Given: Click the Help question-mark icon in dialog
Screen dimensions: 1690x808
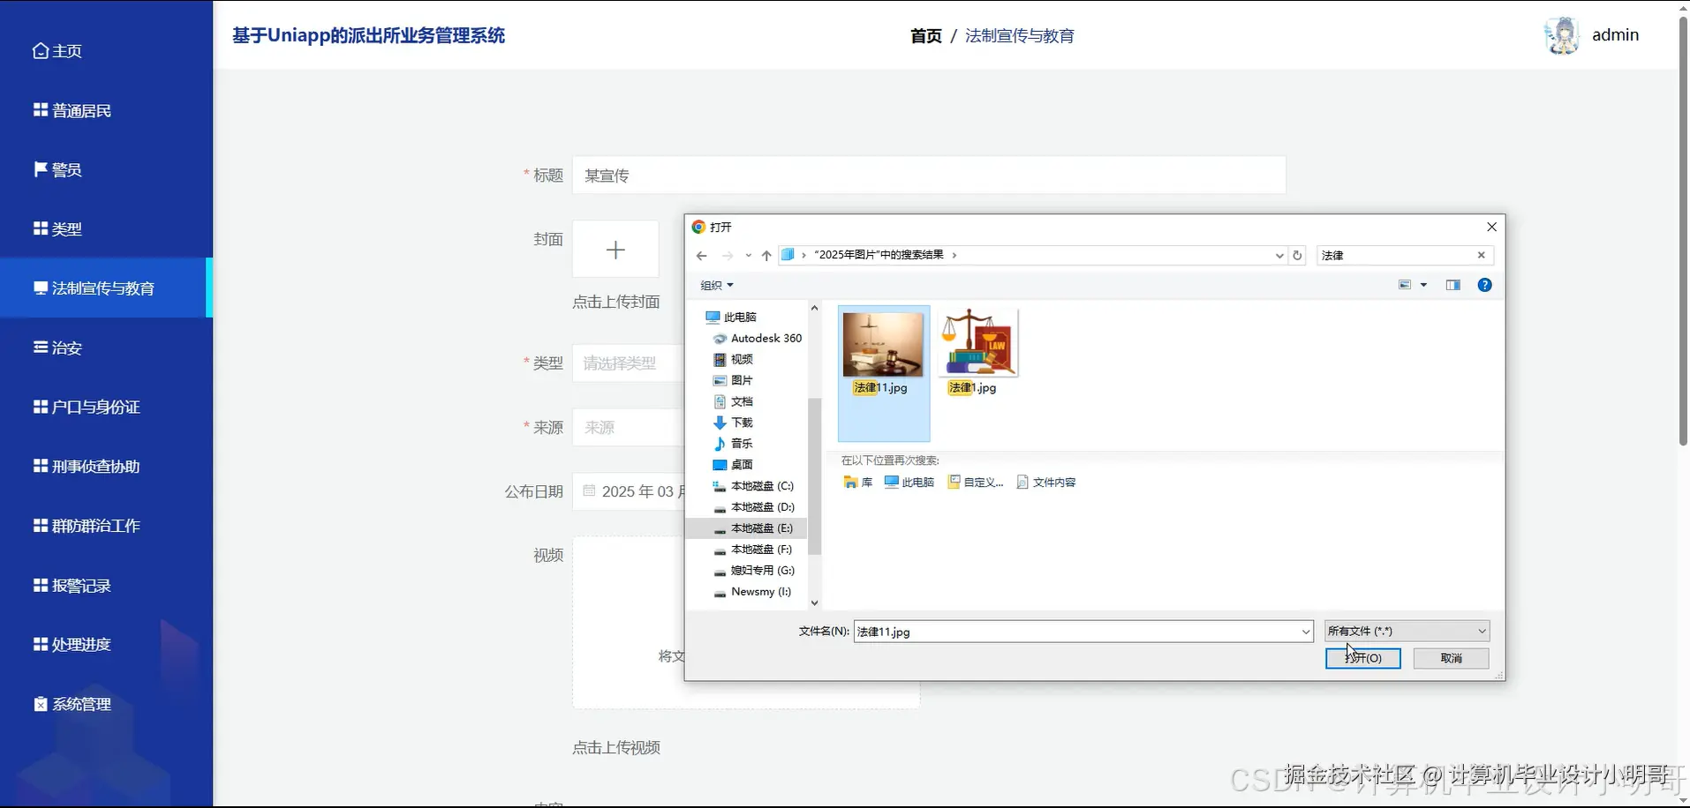Looking at the screenshot, I should click(1485, 284).
